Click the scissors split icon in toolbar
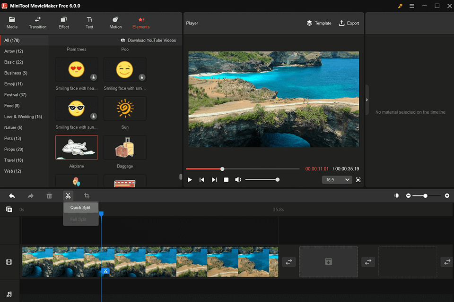This screenshot has width=454, height=302. [x=68, y=196]
